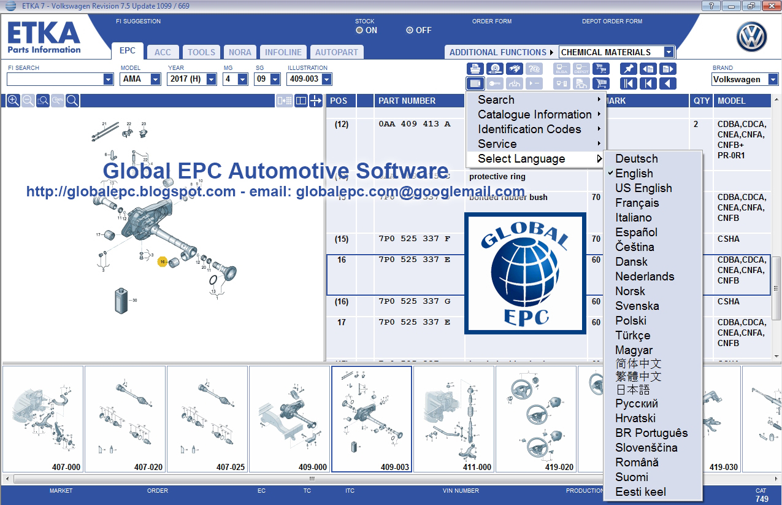Open thumbnail illustration 419-020
This screenshot has width=782, height=505.
tap(536, 419)
